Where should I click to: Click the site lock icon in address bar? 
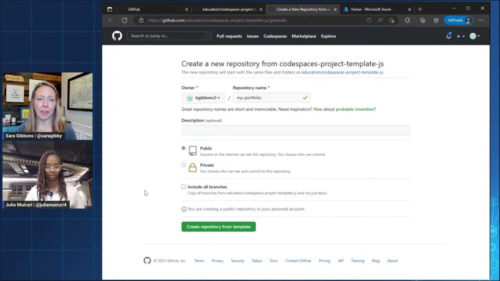click(141, 20)
